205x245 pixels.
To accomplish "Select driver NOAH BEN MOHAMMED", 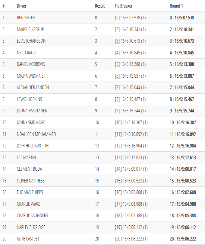I will [36, 134].
